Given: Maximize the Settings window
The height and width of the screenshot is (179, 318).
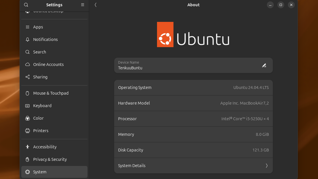Looking at the screenshot, I should pyautogui.click(x=281, y=5).
